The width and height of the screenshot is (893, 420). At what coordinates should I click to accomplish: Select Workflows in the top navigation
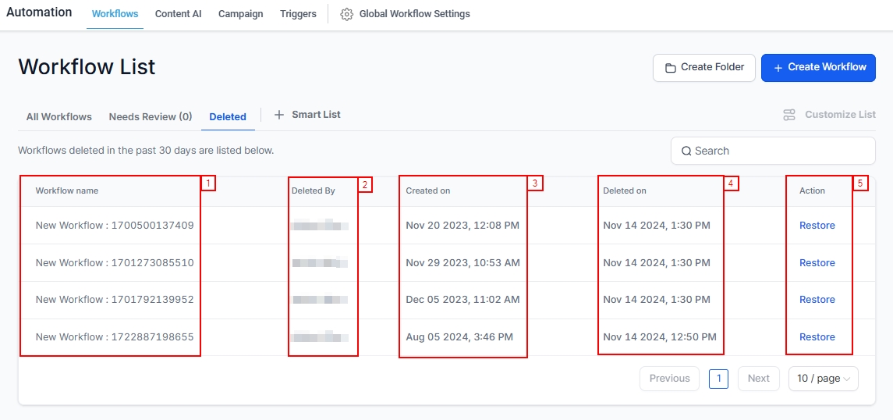[x=115, y=14]
